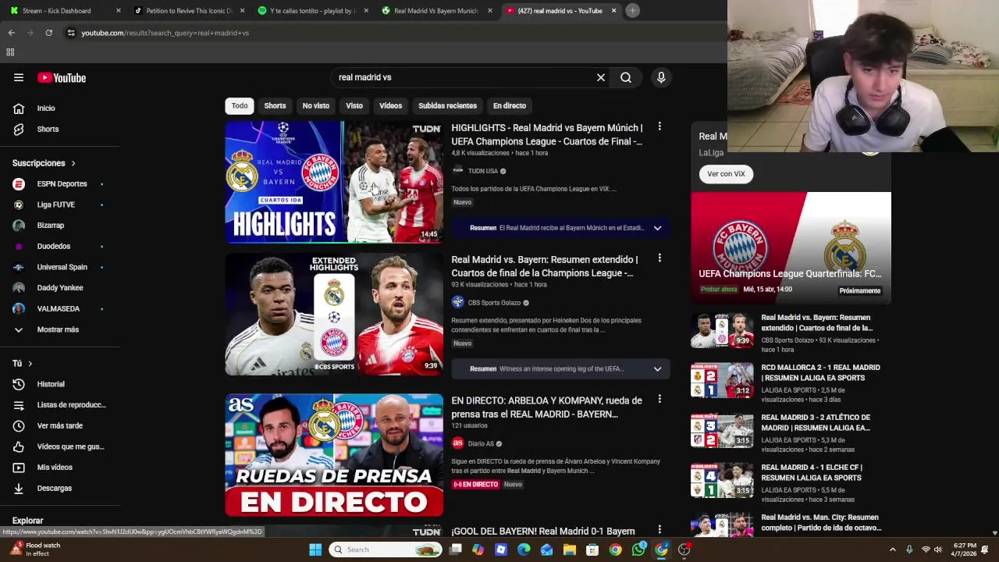Image resolution: width=999 pixels, height=562 pixels.
Task: Click the Windows taskbar search box
Action: [386, 550]
